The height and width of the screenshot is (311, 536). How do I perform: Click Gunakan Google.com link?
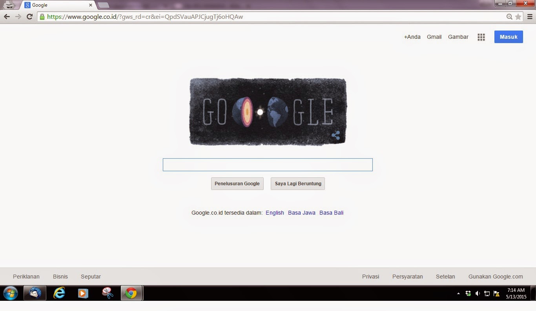496,277
